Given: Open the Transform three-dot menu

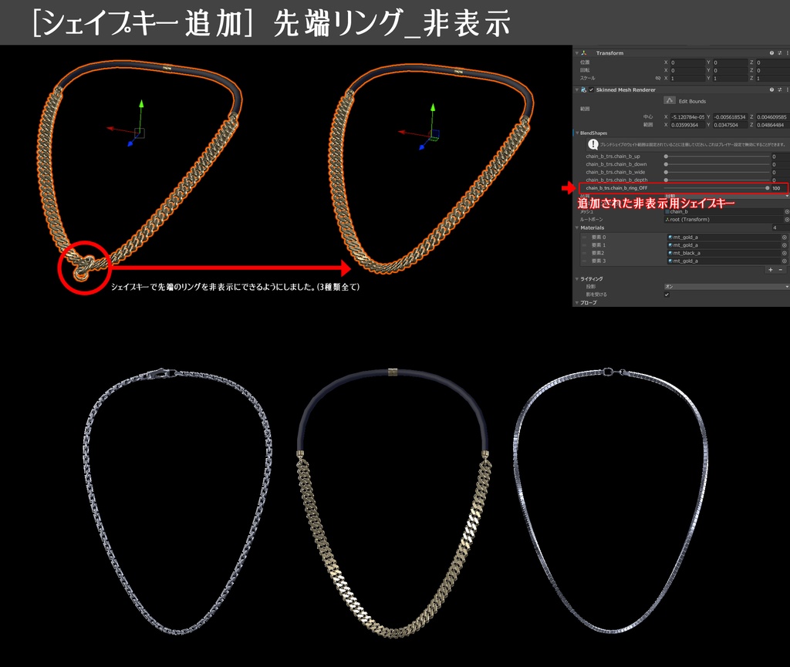Looking at the screenshot, I should [787, 53].
